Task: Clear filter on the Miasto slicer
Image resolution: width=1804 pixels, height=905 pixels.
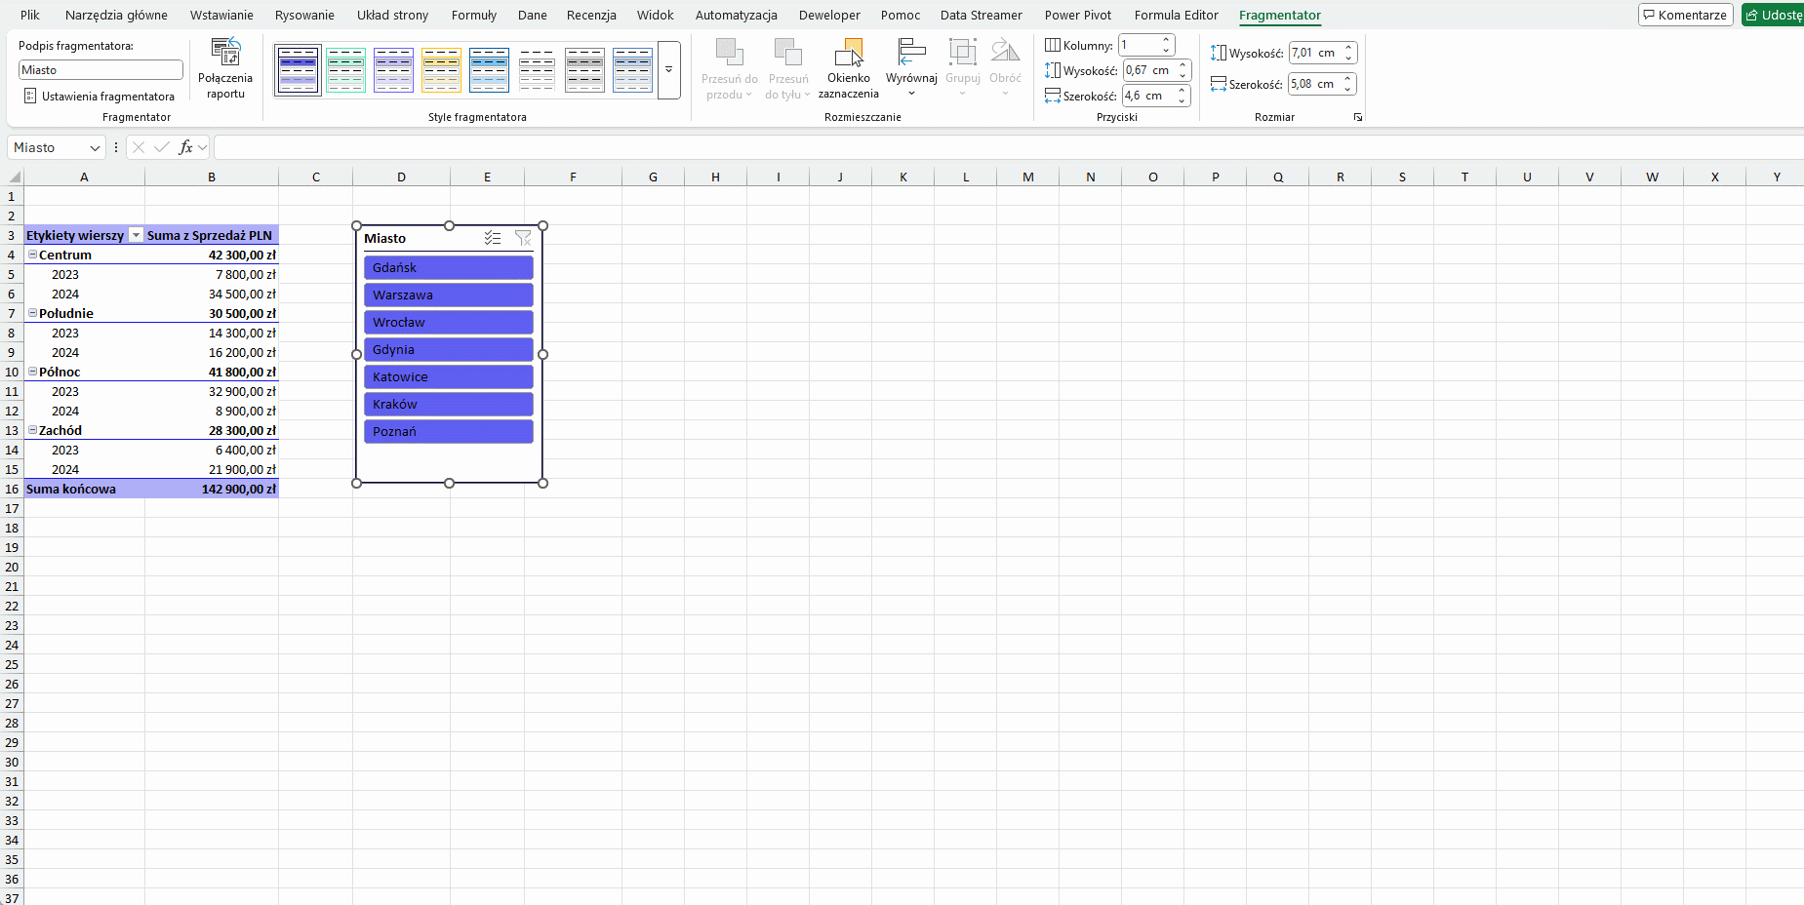Action: [x=523, y=238]
